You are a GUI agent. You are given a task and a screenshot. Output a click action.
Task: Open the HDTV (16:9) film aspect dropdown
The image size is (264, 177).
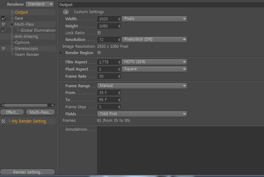(x=155, y=62)
